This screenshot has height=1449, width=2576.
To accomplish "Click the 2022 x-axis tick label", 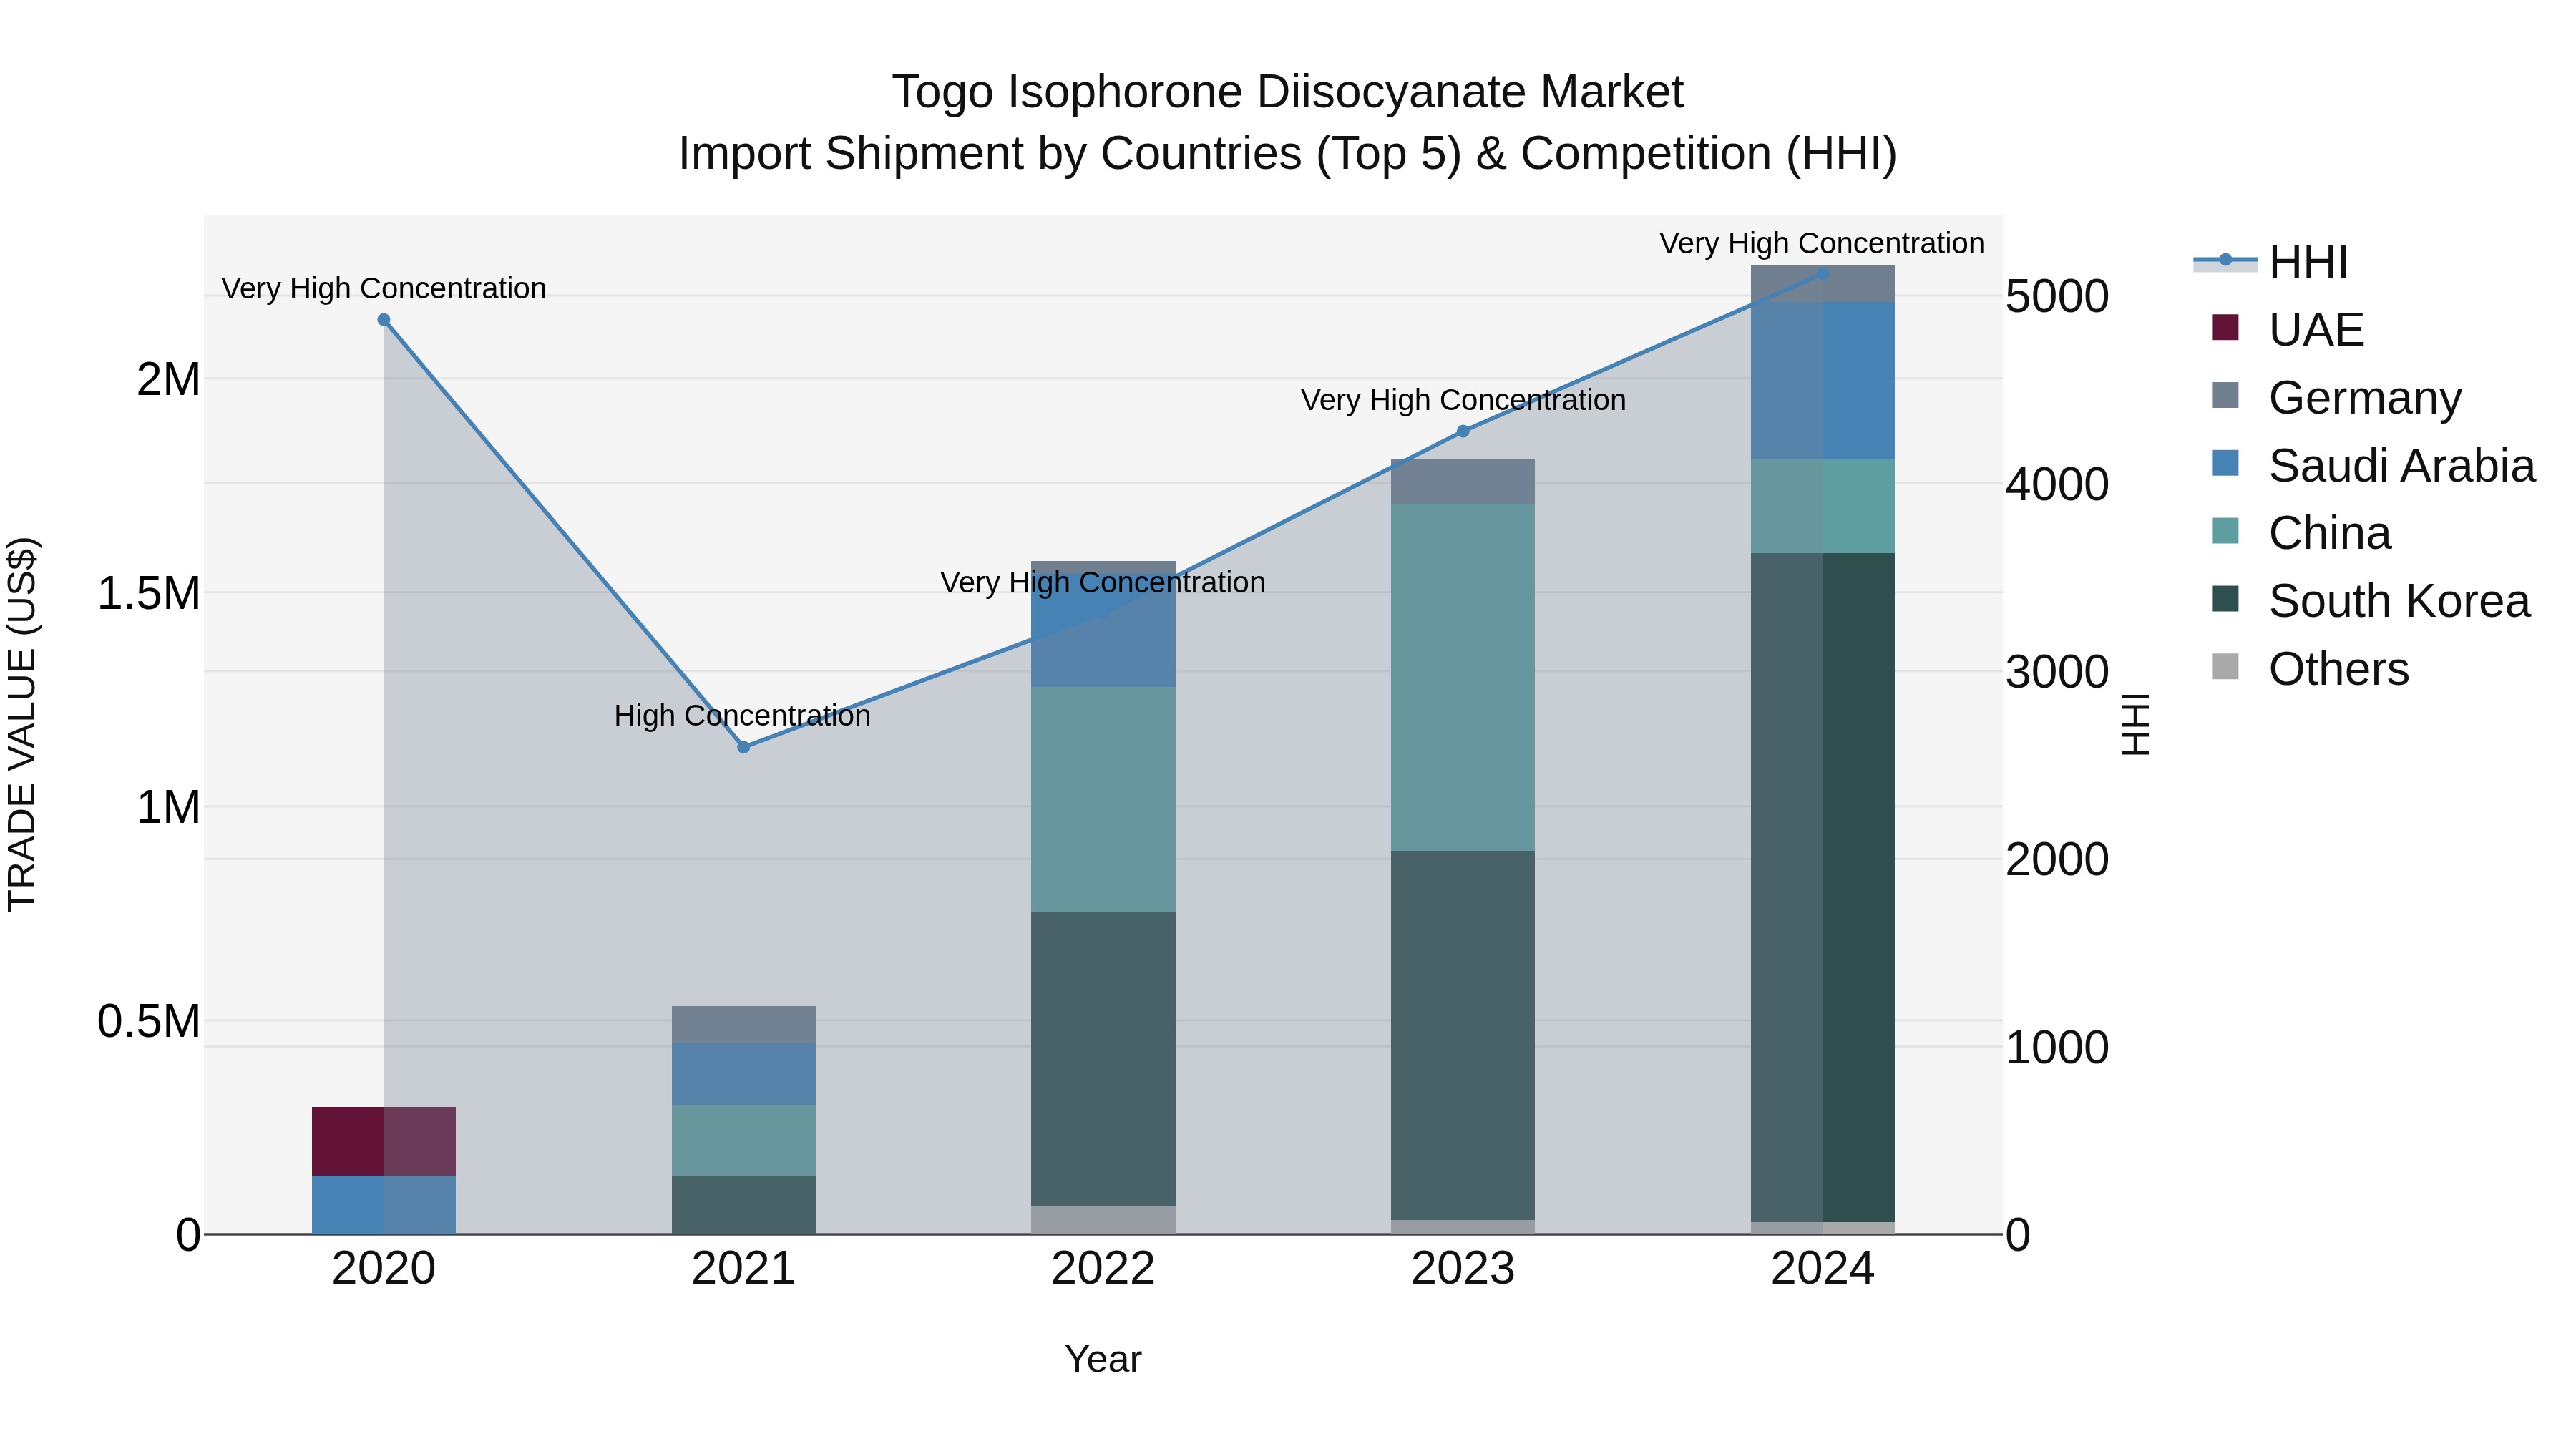I will click(x=1103, y=1269).
